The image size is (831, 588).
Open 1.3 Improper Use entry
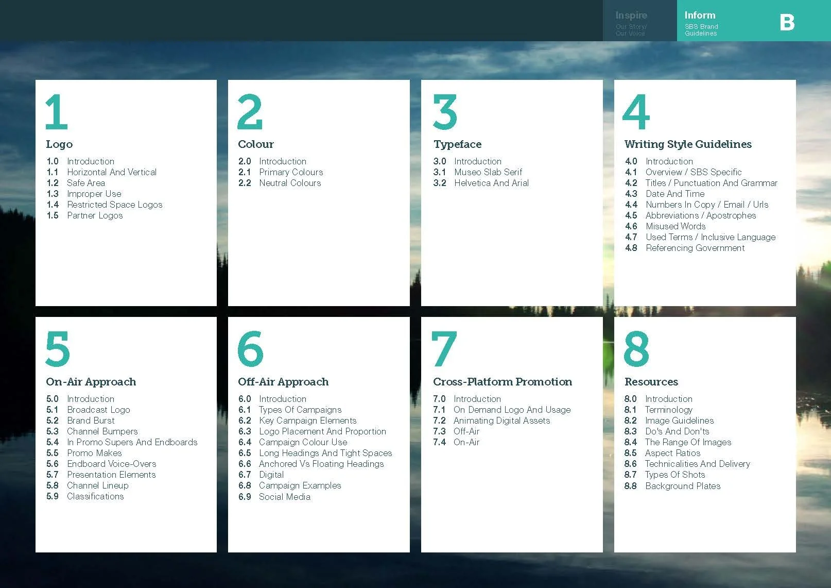[84, 194]
